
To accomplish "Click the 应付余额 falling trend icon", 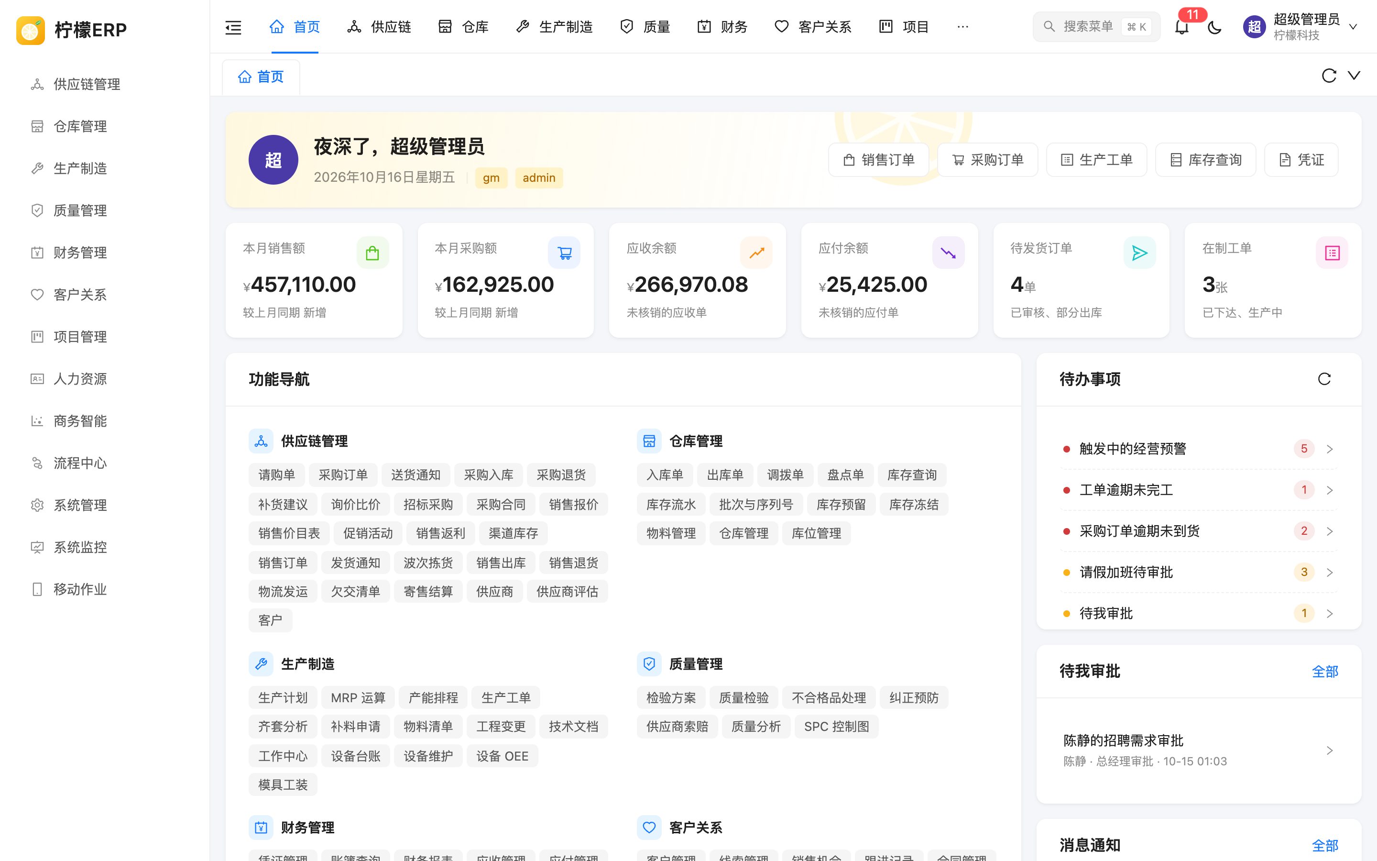I will click(948, 253).
